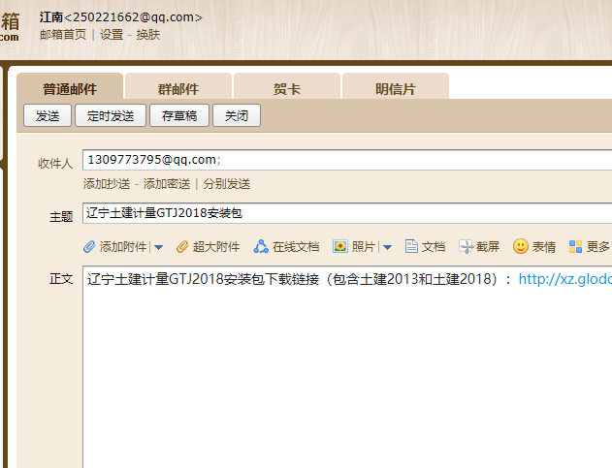The image size is (612, 468).
Task: Click the 在线文档 text label
Action: 296,247
